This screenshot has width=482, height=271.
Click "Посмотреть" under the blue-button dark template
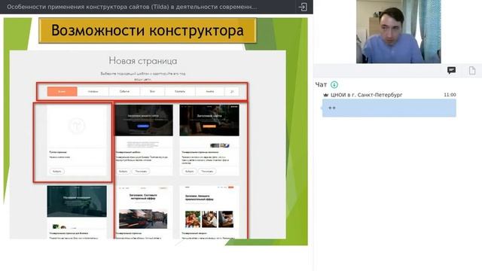click(x=141, y=172)
